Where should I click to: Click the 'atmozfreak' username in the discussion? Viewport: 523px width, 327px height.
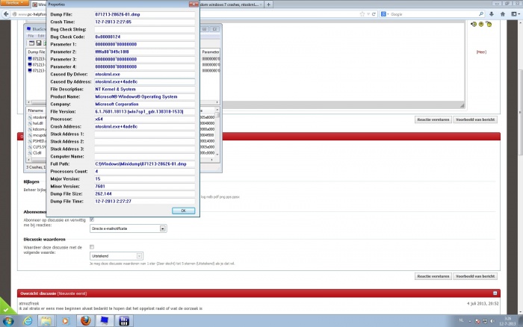pyautogui.click(x=29, y=303)
